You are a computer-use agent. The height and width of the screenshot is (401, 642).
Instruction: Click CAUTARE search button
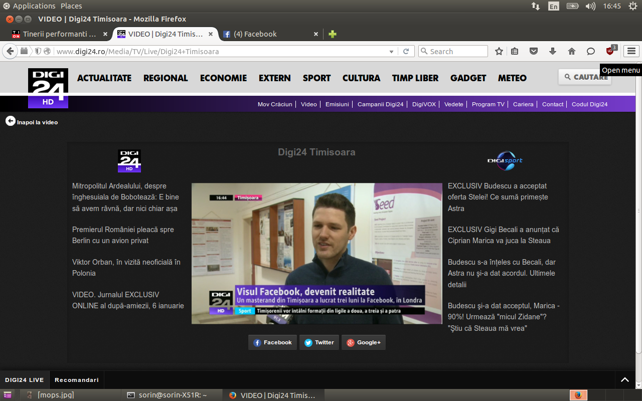(585, 77)
